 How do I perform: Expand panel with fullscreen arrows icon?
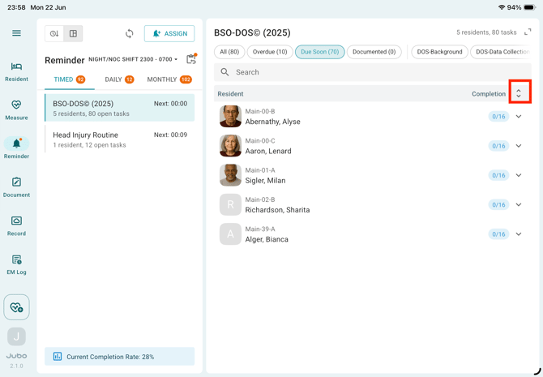click(528, 32)
